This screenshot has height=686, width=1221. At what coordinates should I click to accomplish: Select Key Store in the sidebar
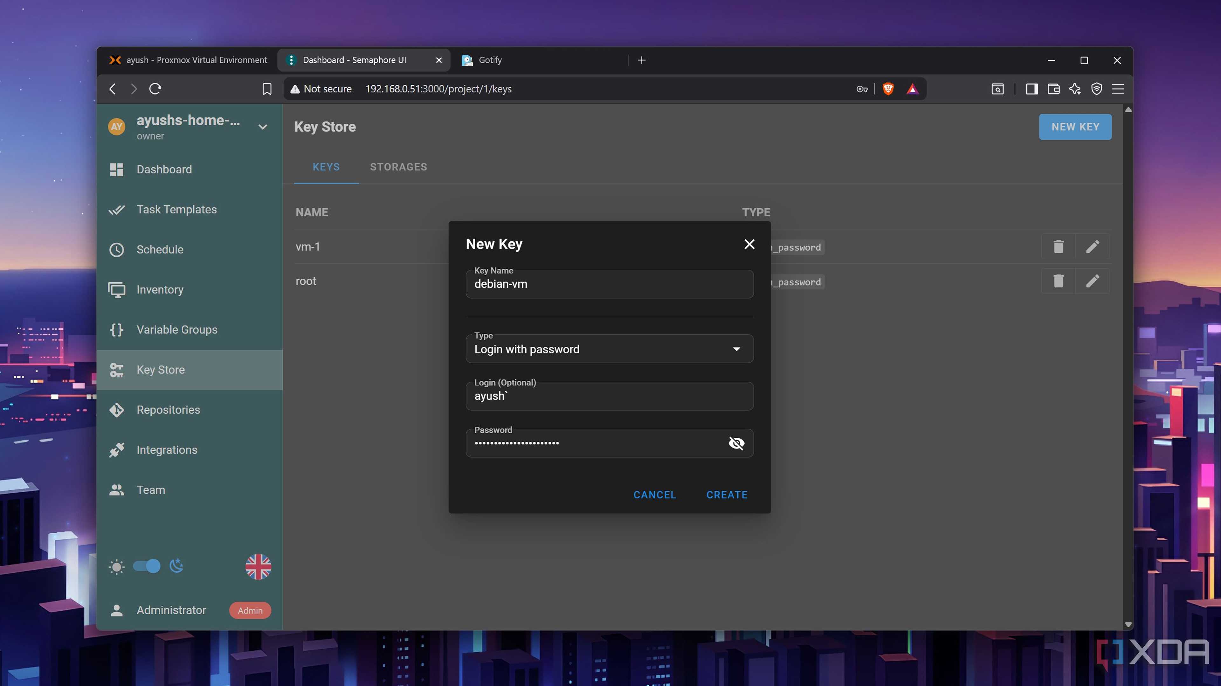click(189, 370)
